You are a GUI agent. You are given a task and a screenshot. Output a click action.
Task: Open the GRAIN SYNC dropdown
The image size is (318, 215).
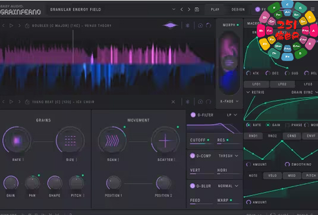pos(304,92)
